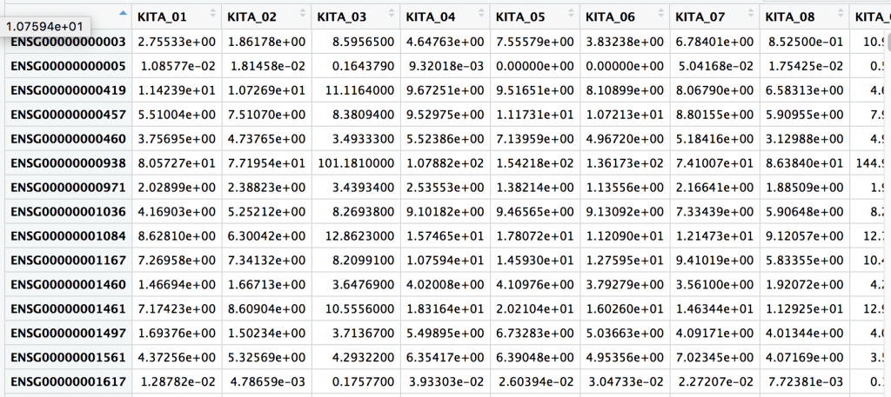Click the sort arrows in KITA_05 header
The image size is (891, 397).
click(573, 12)
